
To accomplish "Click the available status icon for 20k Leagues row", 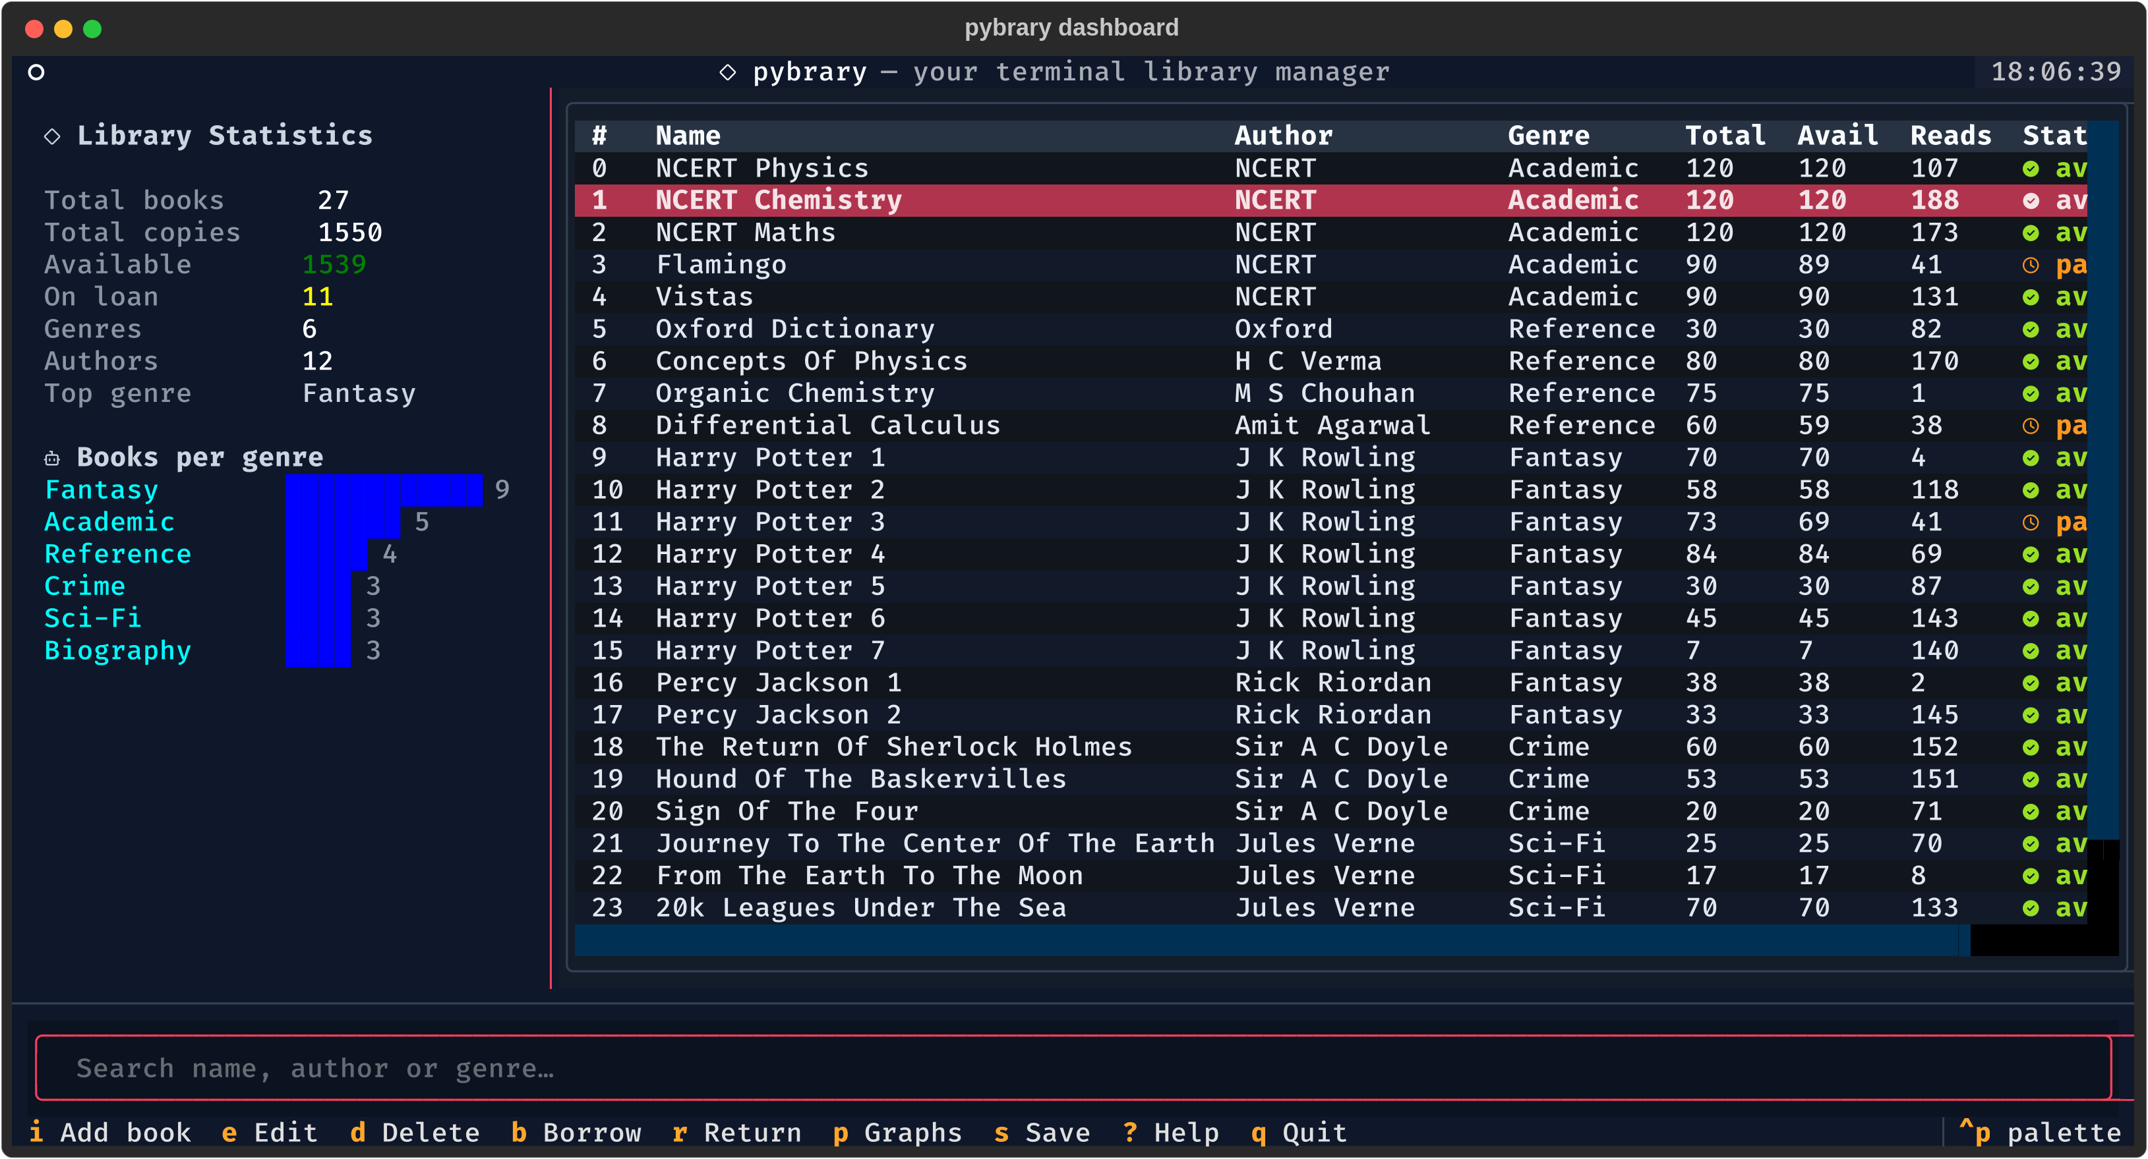I will (x=2031, y=909).
